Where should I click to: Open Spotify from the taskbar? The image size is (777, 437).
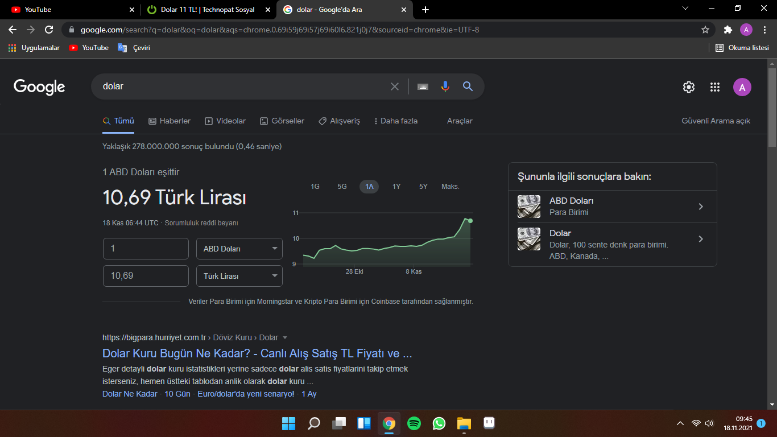pos(414,423)
